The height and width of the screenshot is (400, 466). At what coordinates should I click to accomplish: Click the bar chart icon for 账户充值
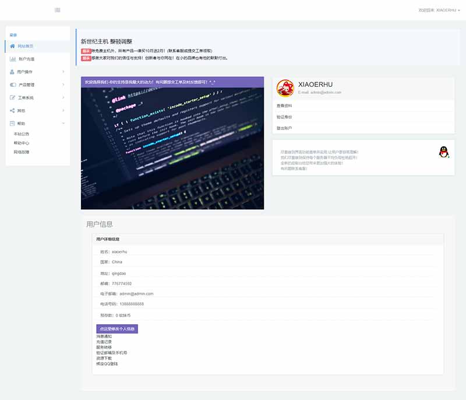12,59
